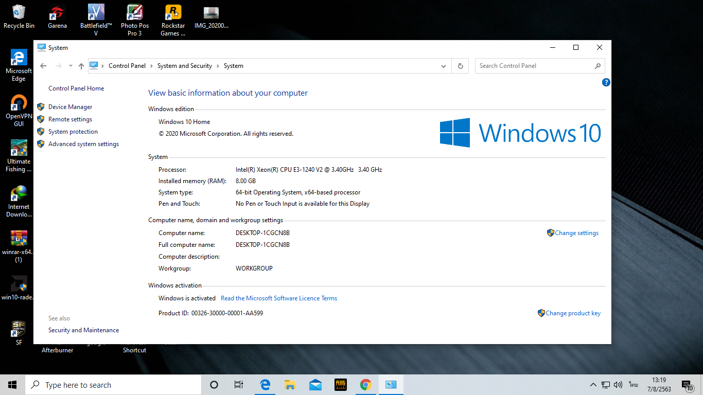Open System protection link
This screenshot has width=703, height=395.
(73, 132)
